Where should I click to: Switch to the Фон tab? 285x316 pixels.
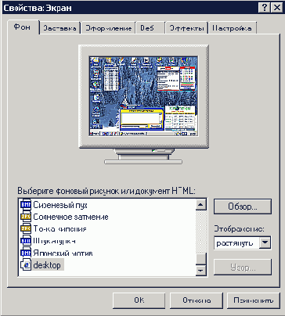click(23, 27)
